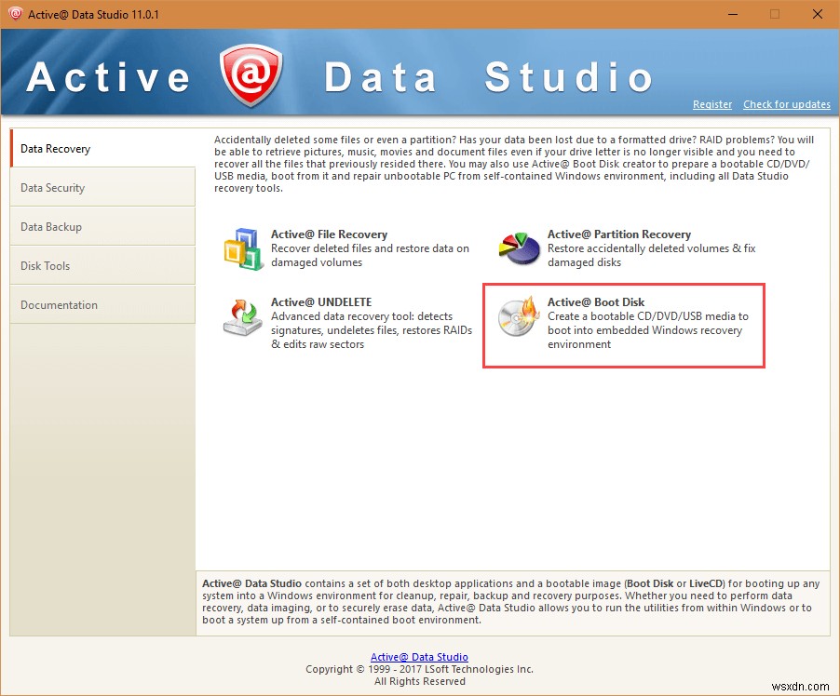The image size is (840, 696).
Task: Launch Active@ File Recovery via its icon
Action: [x=243, y=248]
